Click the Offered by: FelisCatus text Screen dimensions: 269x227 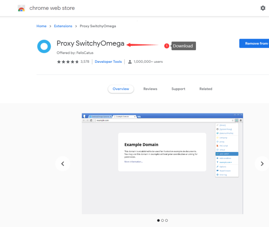tap(75, 53)
